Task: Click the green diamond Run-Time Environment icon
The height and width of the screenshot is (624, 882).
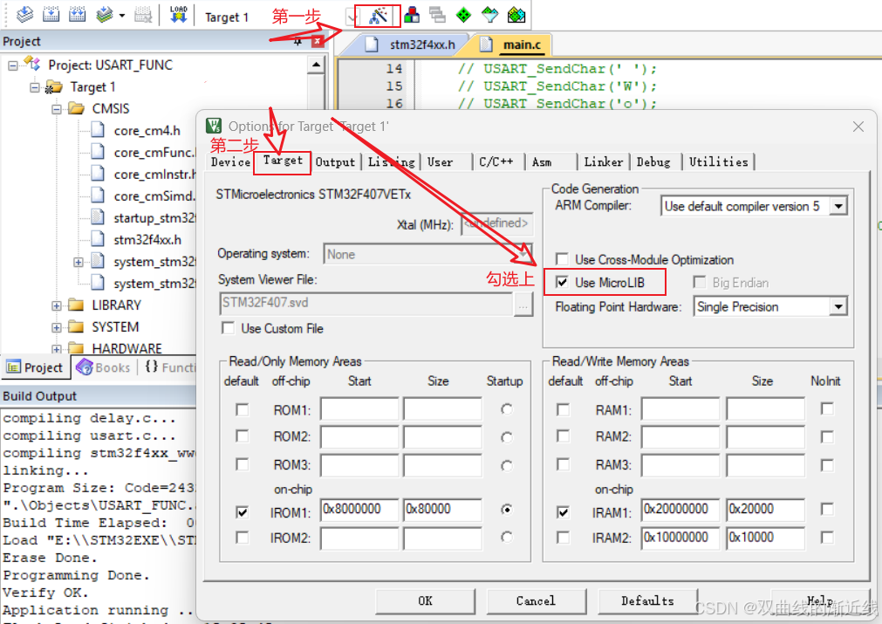Action: [x=463, y=15]
